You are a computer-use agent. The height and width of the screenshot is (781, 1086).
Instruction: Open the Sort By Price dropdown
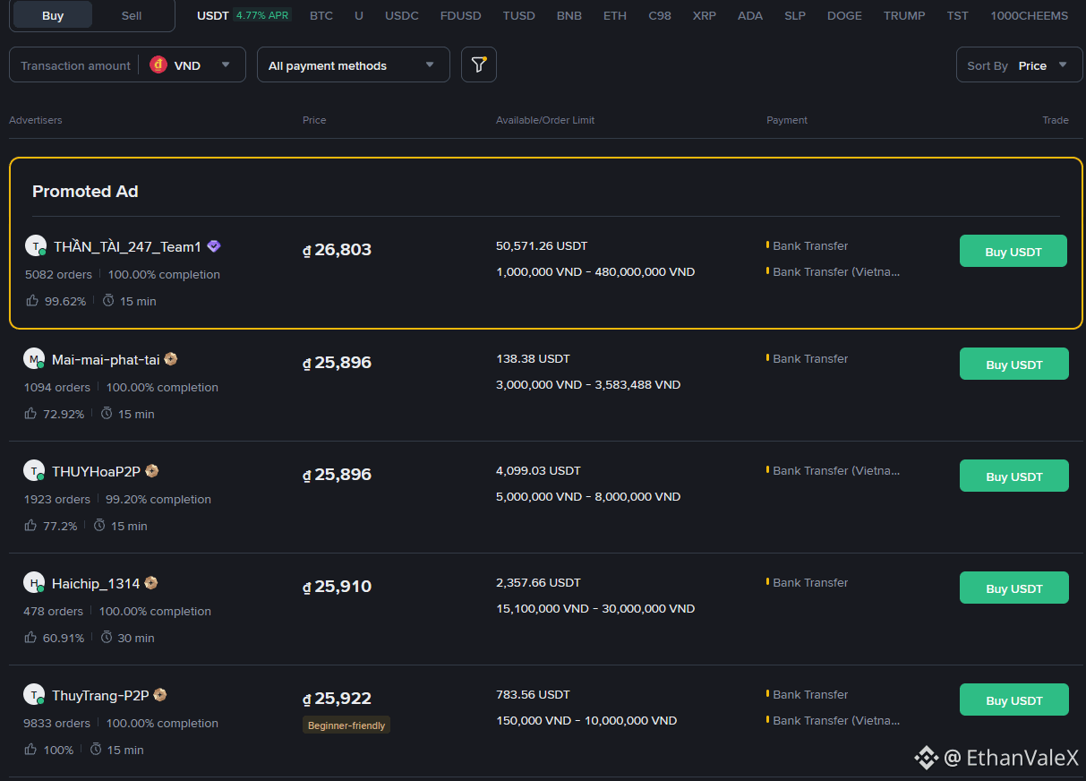coord(1020,64)
